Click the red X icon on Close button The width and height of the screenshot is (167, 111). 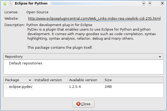(x=78, y=104)
